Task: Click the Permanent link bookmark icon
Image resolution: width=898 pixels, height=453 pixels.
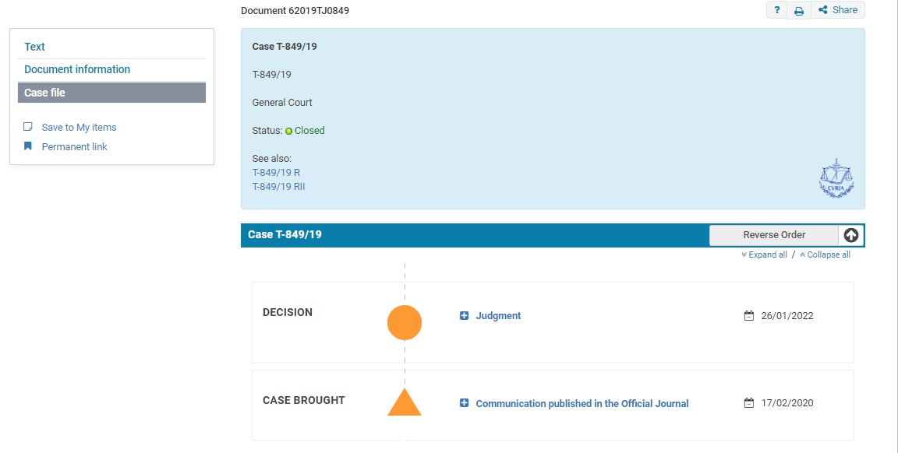Action: click(27, 146)
